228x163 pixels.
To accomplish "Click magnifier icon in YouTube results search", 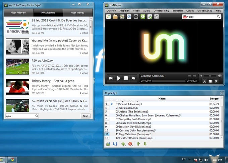I will (x=37, y=116).
